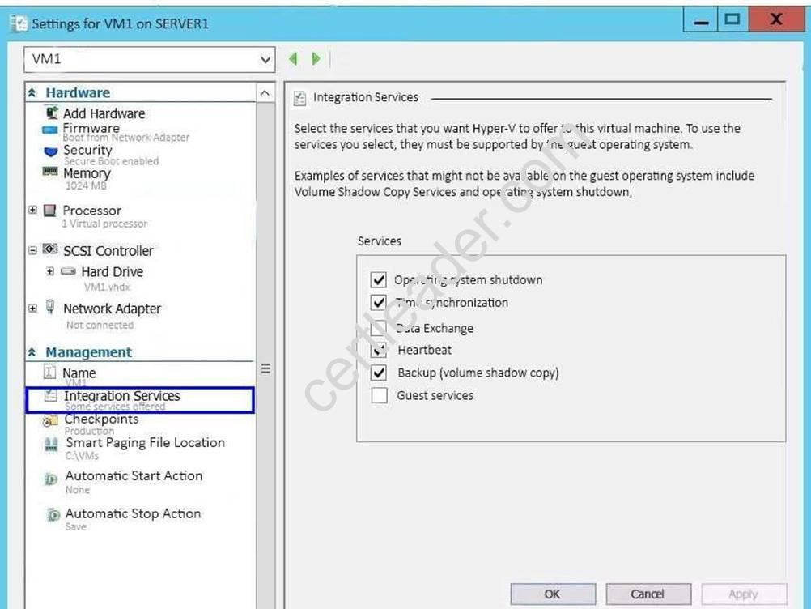This screenshot has width=811, height=609.
Task: Click the tree scrollbar up arrow
Action: [x=265, y=93]
